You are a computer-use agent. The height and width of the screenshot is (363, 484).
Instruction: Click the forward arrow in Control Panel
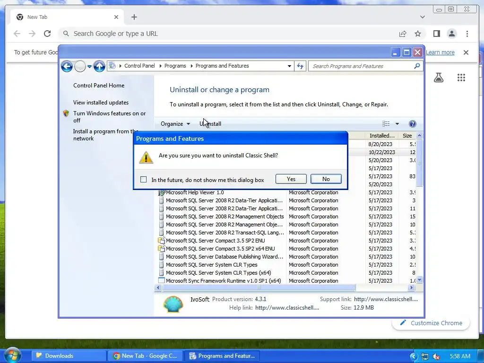tap(80, 66)
